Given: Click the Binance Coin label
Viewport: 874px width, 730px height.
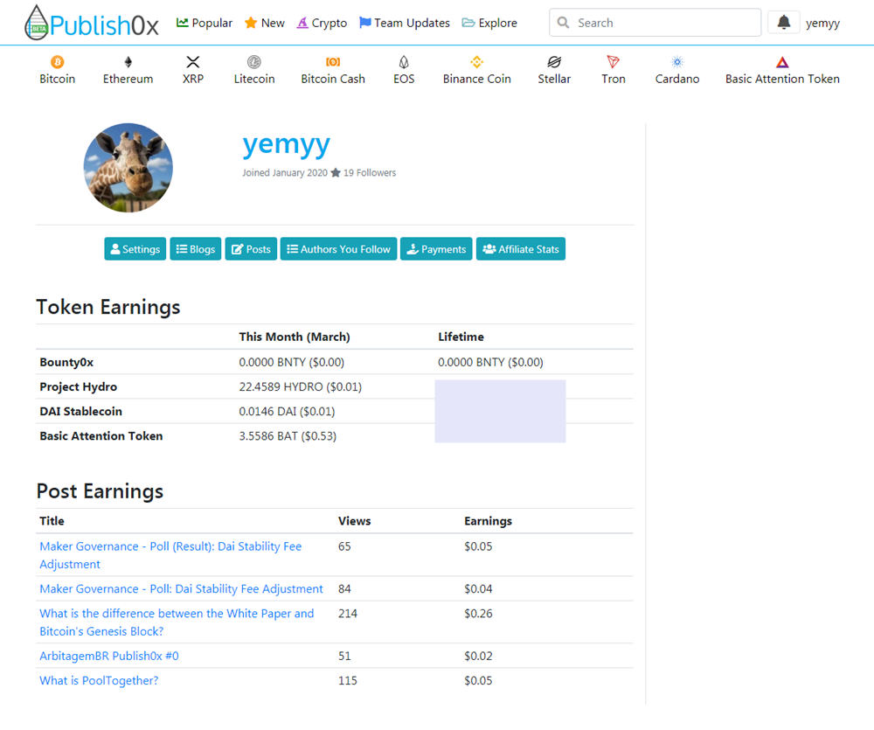Looking at the screenshot, I should tap(477, 79).
